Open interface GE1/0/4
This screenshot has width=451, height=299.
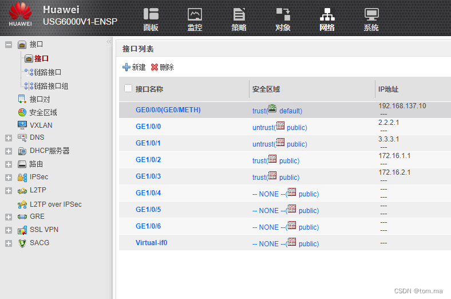pyautogui.click(x=148, y=193)
